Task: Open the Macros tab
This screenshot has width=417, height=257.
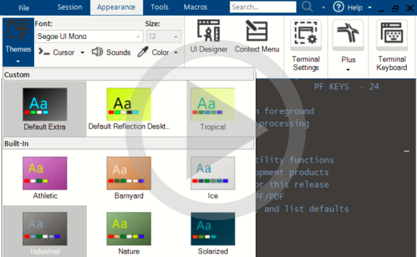Action: (x=195, y=7)
